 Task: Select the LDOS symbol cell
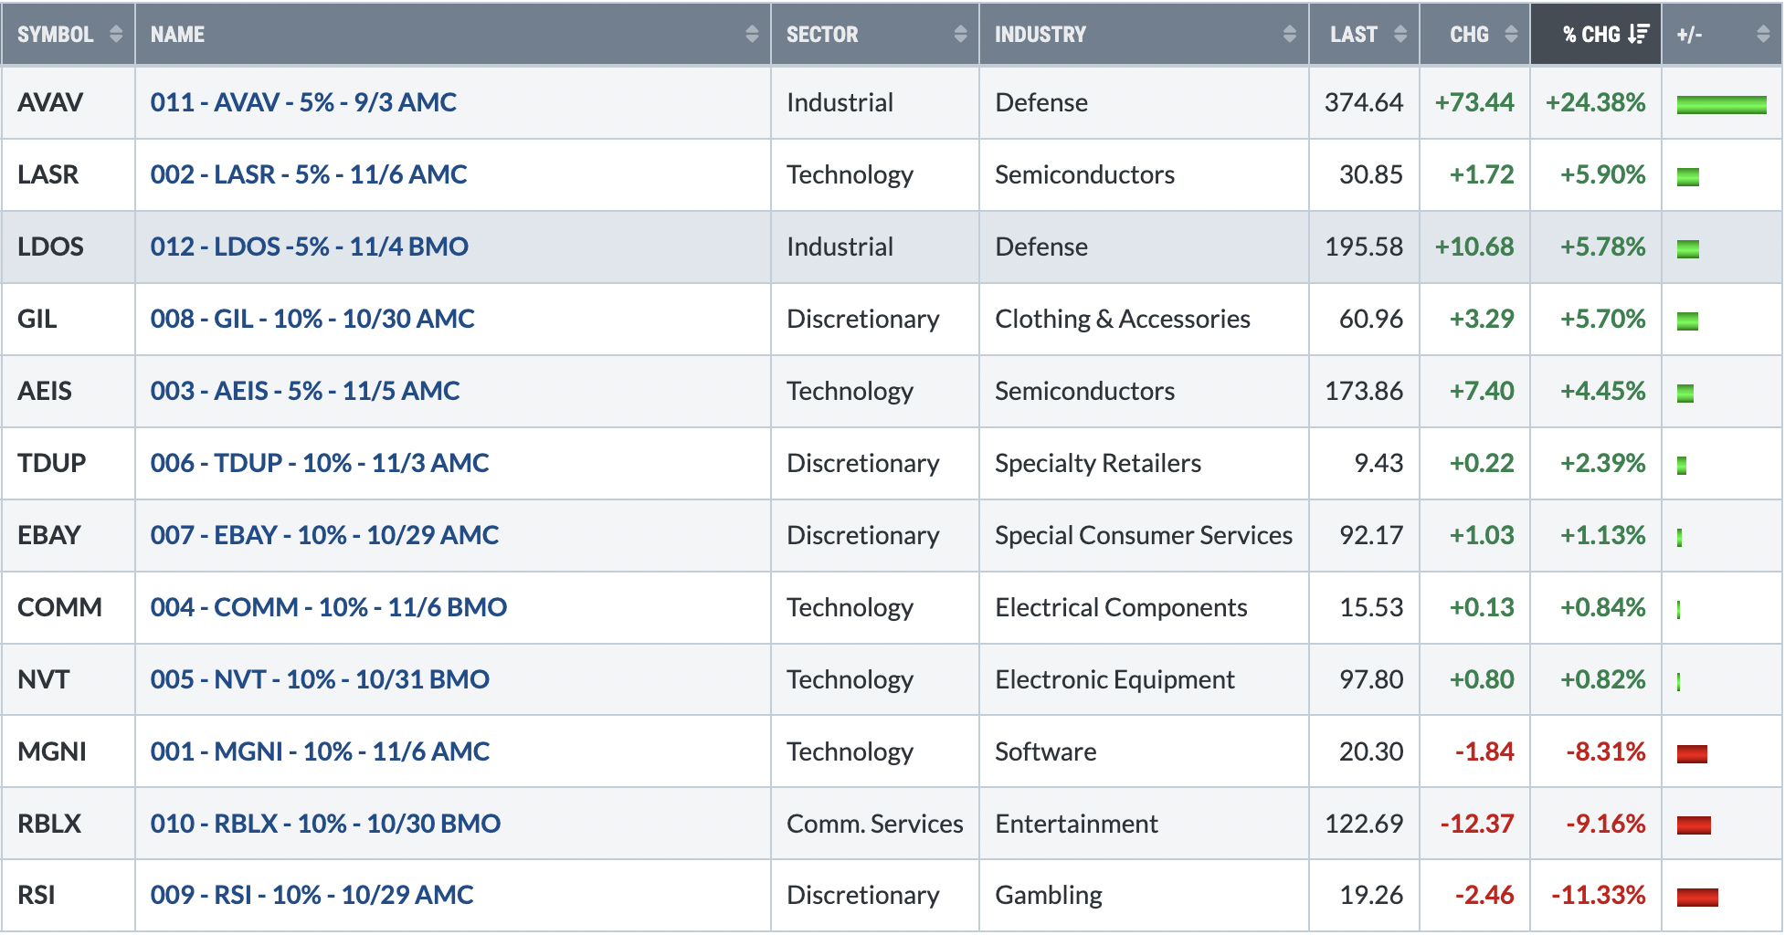69,247
